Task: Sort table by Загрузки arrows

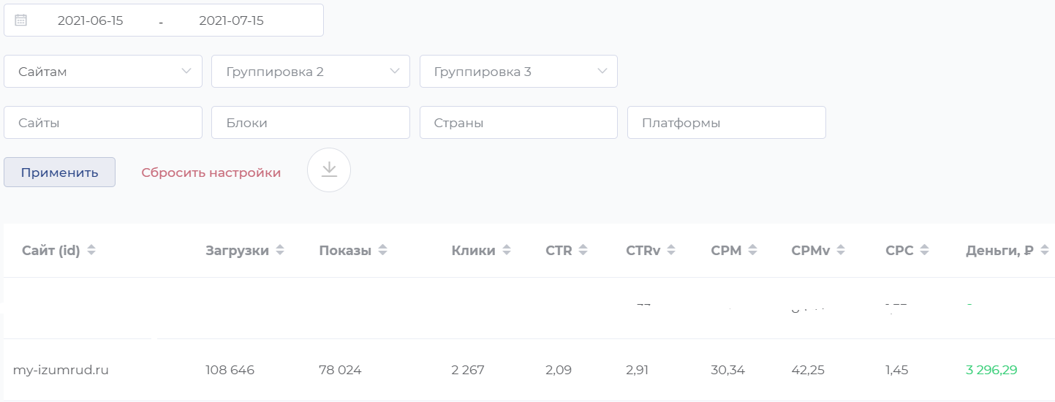Action: (x=280, y=251)
